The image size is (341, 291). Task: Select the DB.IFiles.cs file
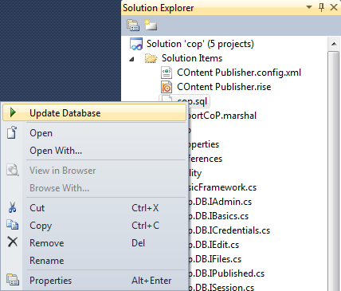[215, 259]
